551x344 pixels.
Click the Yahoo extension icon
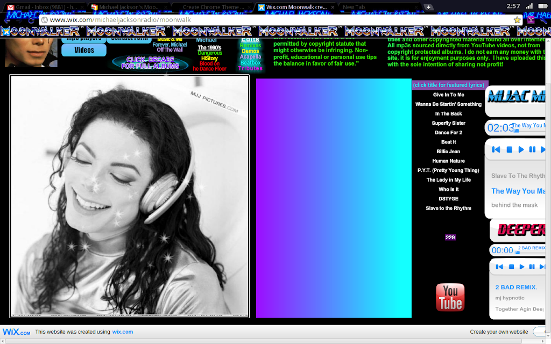[x=531, y=20]
